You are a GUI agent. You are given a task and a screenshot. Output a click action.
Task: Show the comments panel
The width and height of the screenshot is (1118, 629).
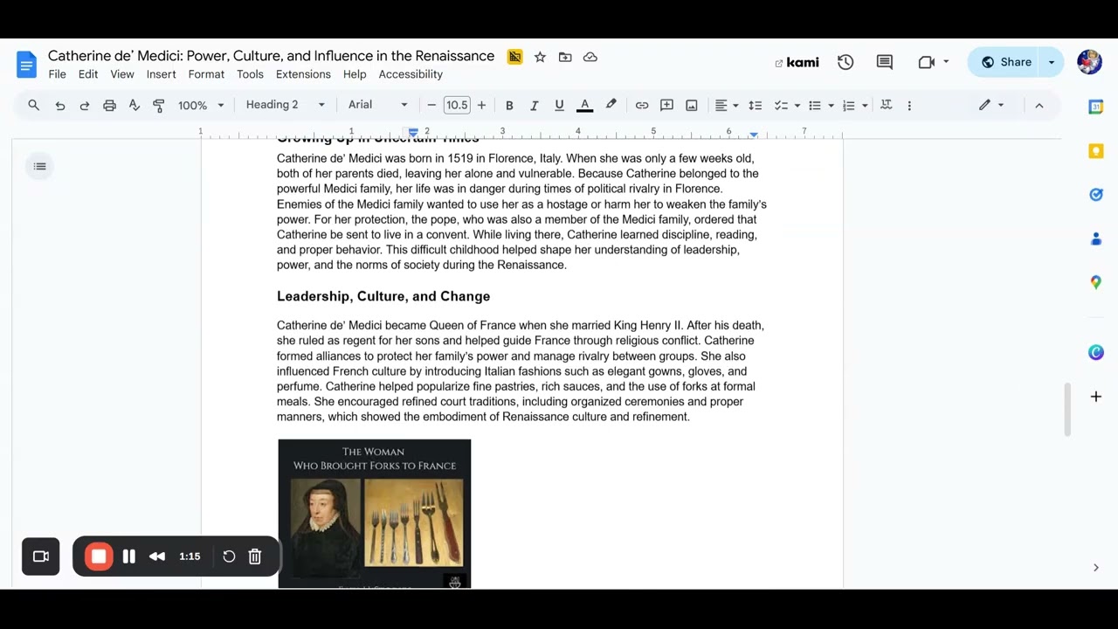click(x=885, y=62)
